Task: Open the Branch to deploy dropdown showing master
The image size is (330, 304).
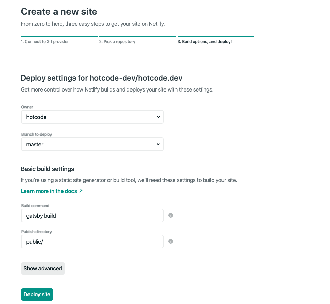Action: [92, 144]
